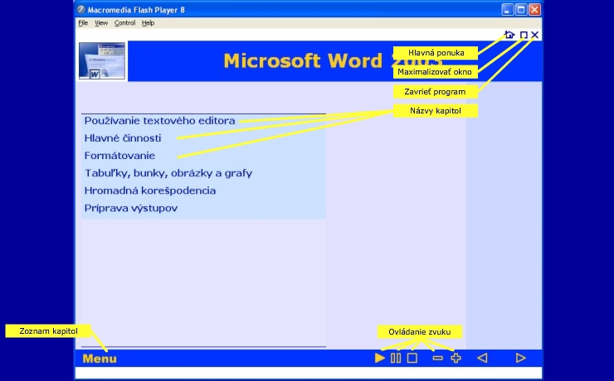Start audio with the play button

click(x=379, y=358)
